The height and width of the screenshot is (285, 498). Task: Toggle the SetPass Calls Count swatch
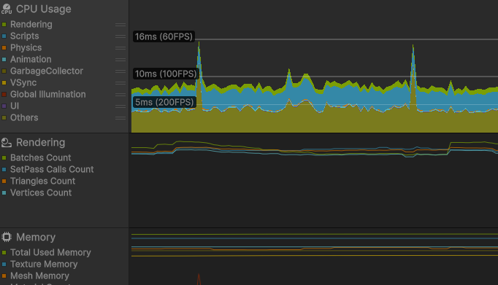(x=4, y=170)
